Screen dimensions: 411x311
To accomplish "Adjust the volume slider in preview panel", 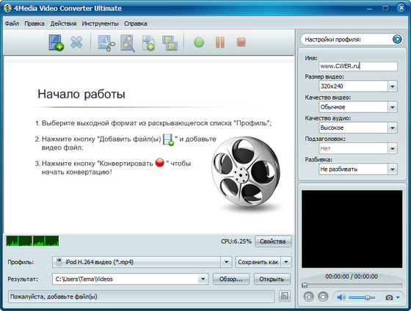I will click(362, 298).
